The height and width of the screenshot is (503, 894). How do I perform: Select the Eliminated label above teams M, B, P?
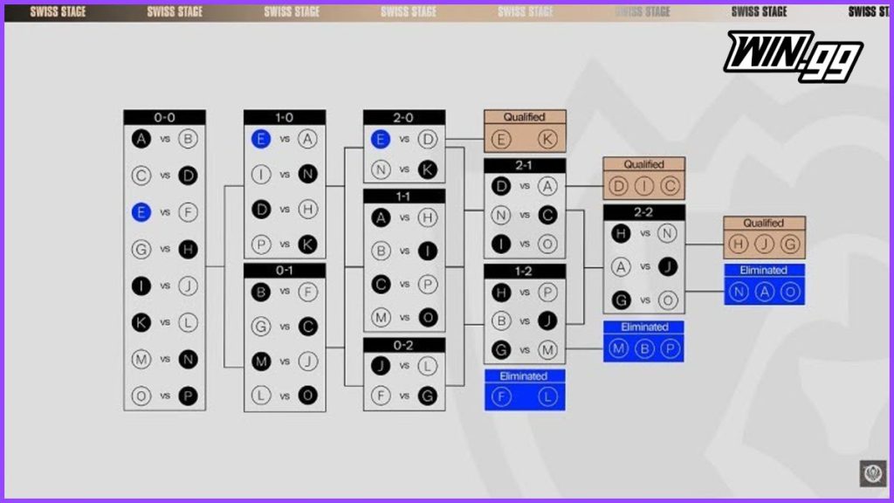[644, 327]
